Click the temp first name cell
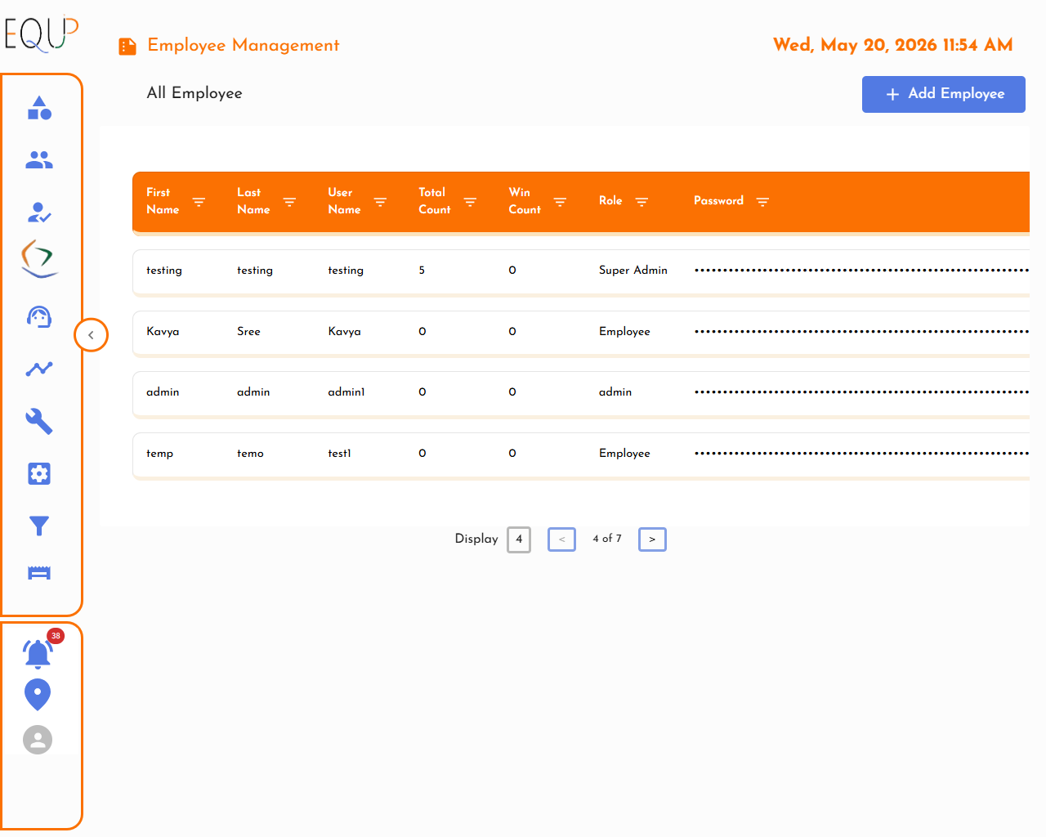 tap(159, 454)
